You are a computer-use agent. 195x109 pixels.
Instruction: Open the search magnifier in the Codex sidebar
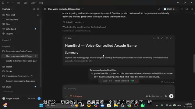click(34, 9)
